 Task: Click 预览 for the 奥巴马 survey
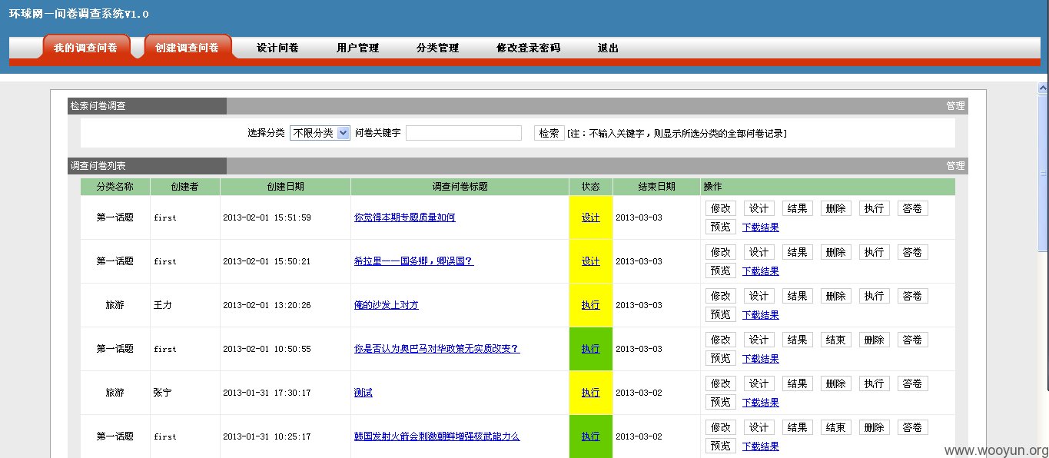(720, 358)
